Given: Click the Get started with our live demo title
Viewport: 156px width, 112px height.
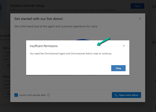Looking at the screenshot, I should 39,19.
